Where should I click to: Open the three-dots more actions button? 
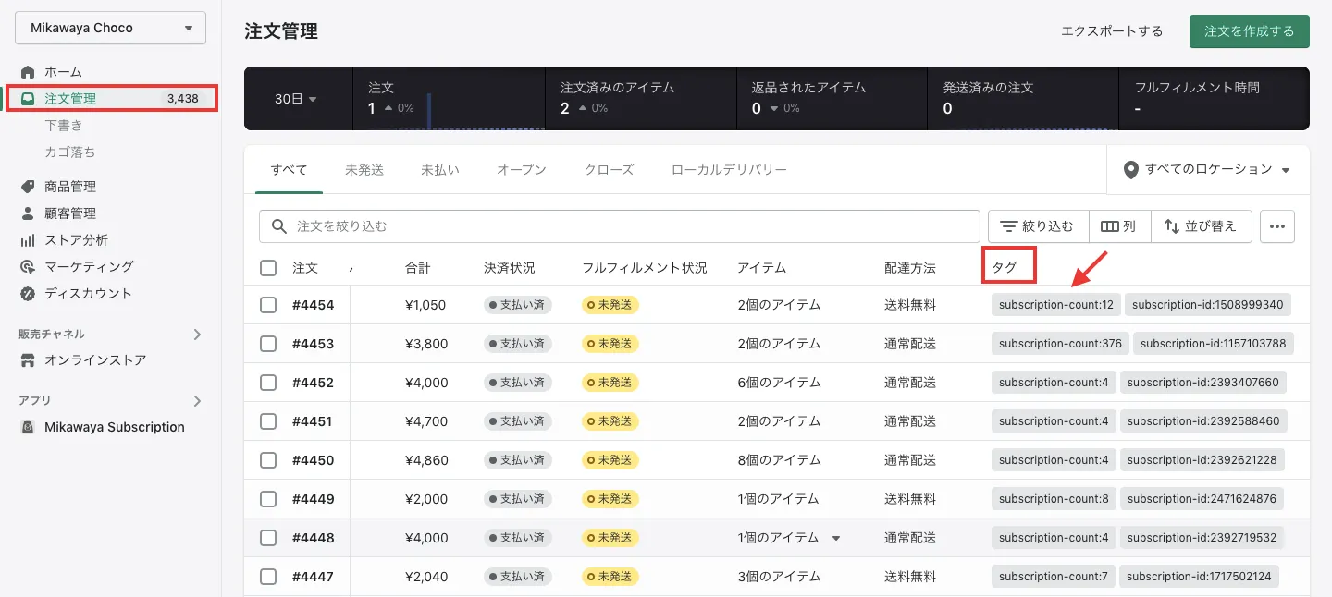point(1277,226)
